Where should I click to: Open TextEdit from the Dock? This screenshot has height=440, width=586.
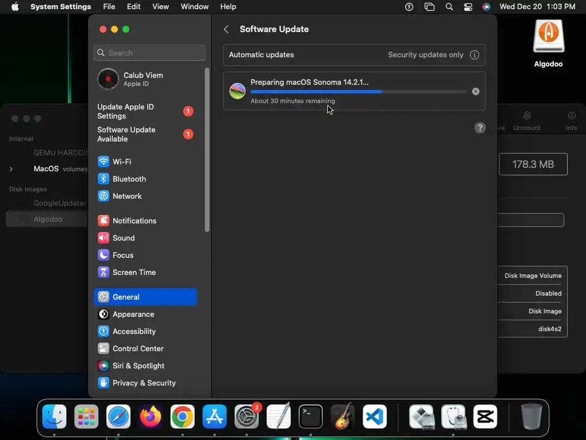[x=279, y=417]
